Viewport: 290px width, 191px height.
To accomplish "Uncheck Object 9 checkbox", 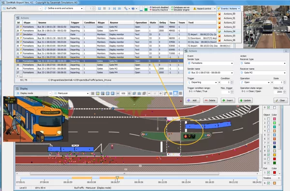I will point(269,151).
